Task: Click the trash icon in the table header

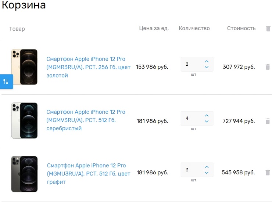Action: [x=268, y=29]
